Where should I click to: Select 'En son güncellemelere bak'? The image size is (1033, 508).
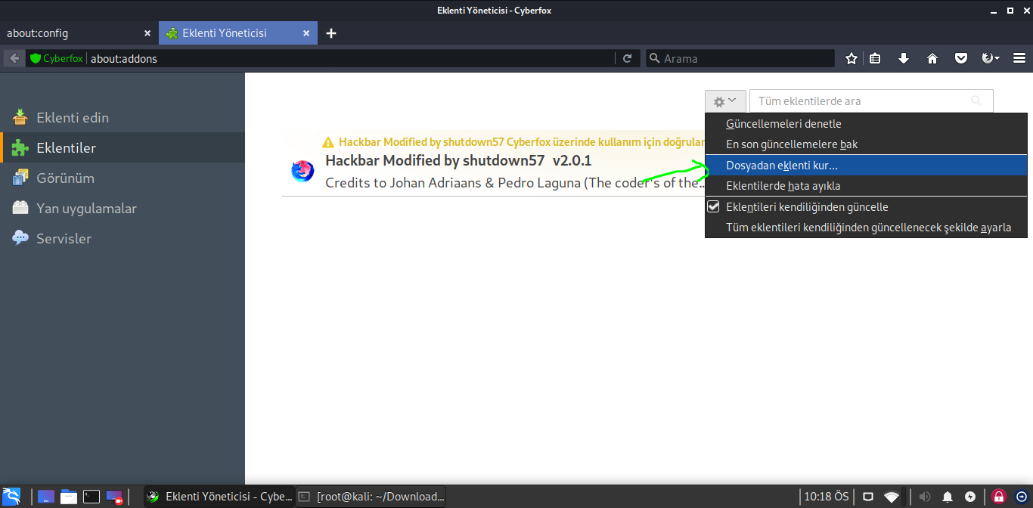point(866,144)
